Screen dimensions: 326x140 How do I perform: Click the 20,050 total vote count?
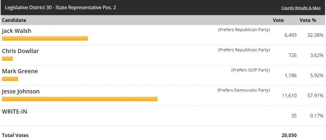point(289,135)
